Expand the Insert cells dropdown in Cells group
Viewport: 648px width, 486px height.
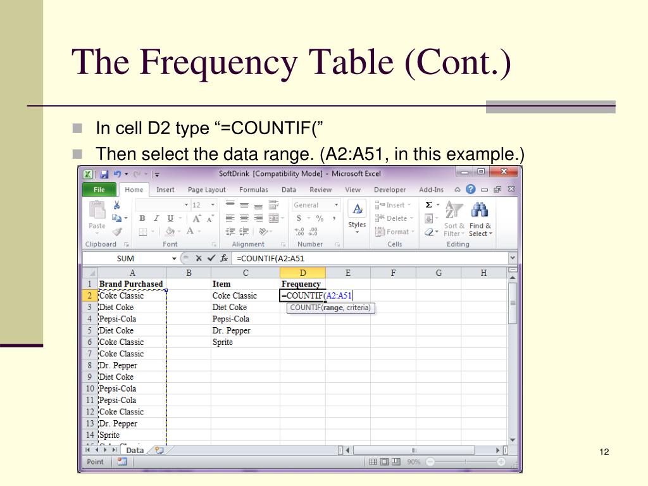[x=409, y=205]
